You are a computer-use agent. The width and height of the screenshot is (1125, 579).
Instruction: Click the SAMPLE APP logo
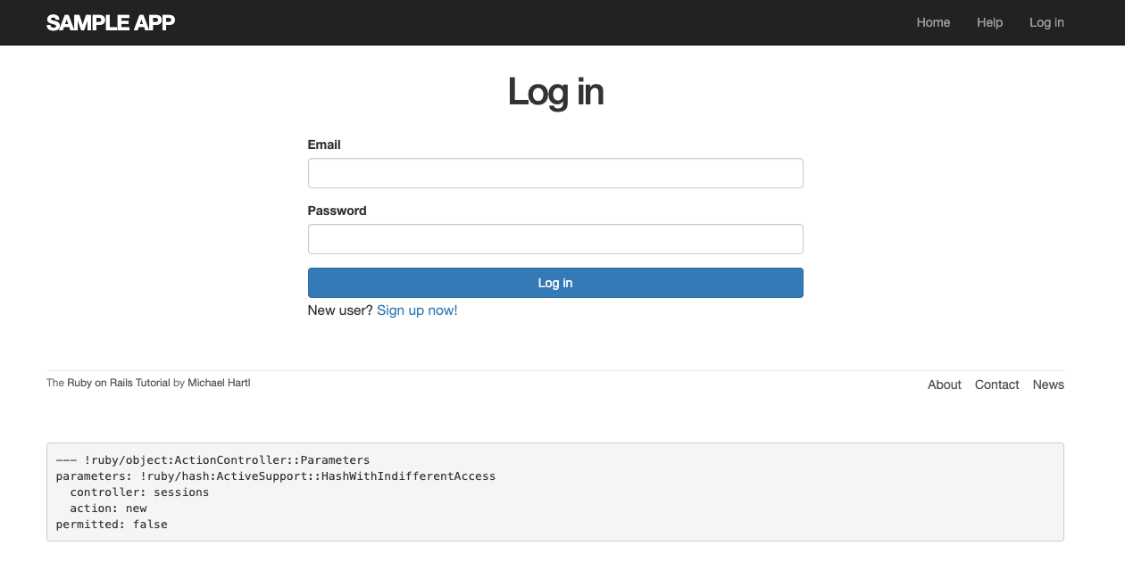111,22
